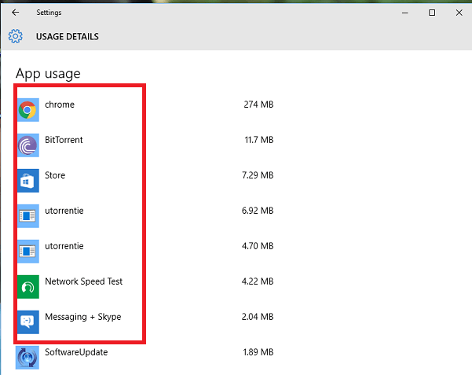Click the 2.04 MB usage value
The height and width of the screenshot is (375, 472).
(x=258, y=317)
